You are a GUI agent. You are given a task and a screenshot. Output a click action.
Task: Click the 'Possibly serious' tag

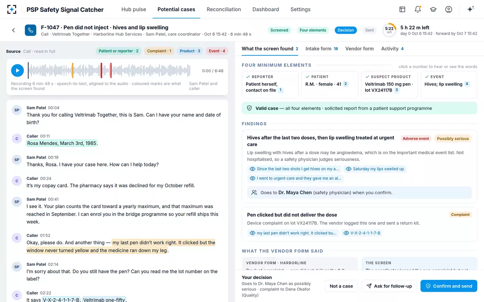click(x=453, y=139)
